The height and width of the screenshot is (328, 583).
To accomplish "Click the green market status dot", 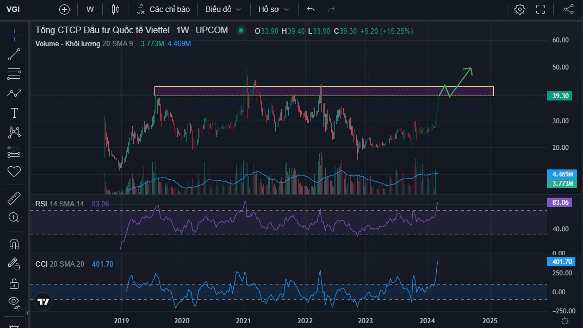I will click(x=241, y=30).
